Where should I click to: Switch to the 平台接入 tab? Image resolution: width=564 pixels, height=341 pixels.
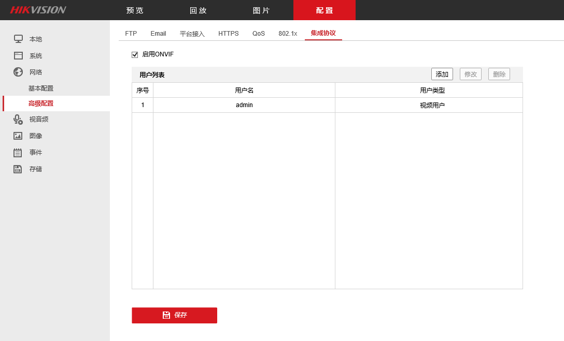192,34
